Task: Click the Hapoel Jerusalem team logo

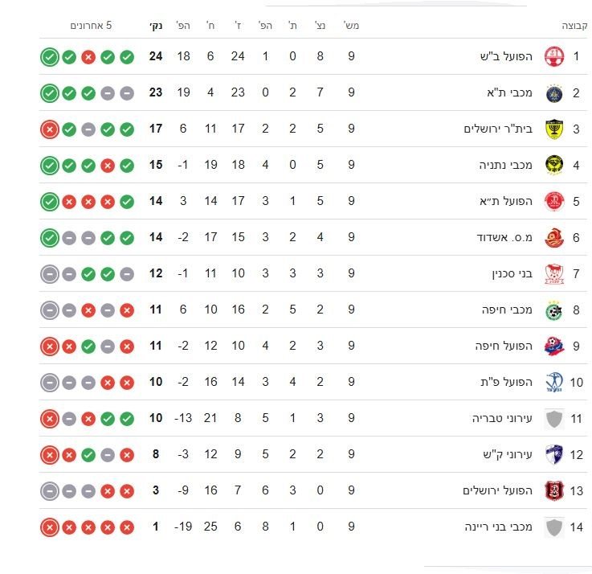Action: (x=553, y=491)
